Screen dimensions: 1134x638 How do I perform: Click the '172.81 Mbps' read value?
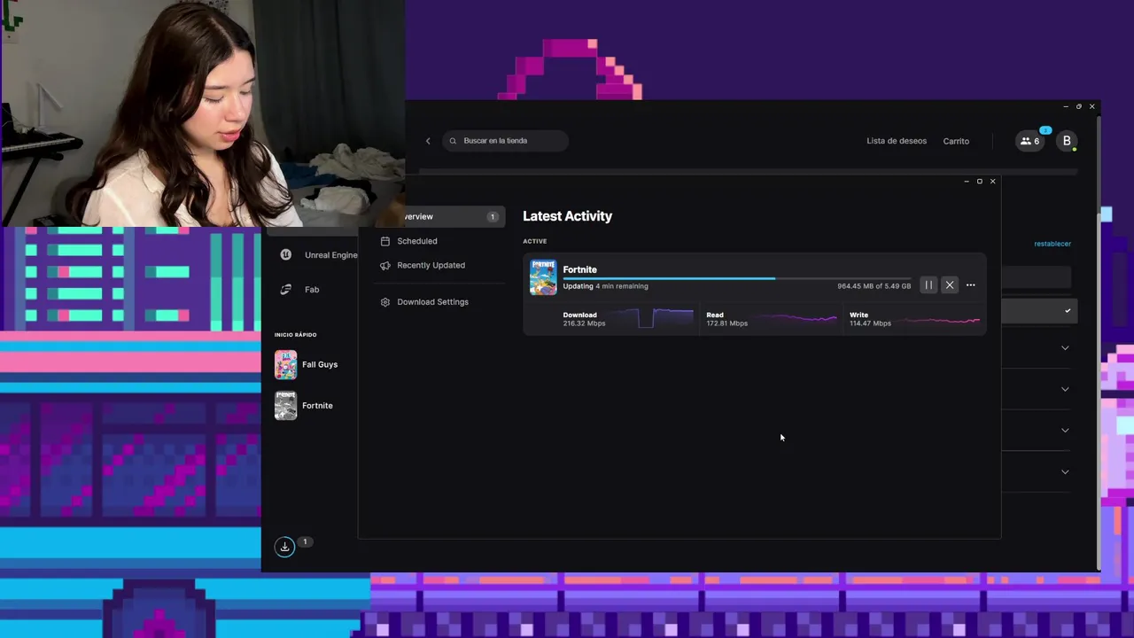[726, 323]
